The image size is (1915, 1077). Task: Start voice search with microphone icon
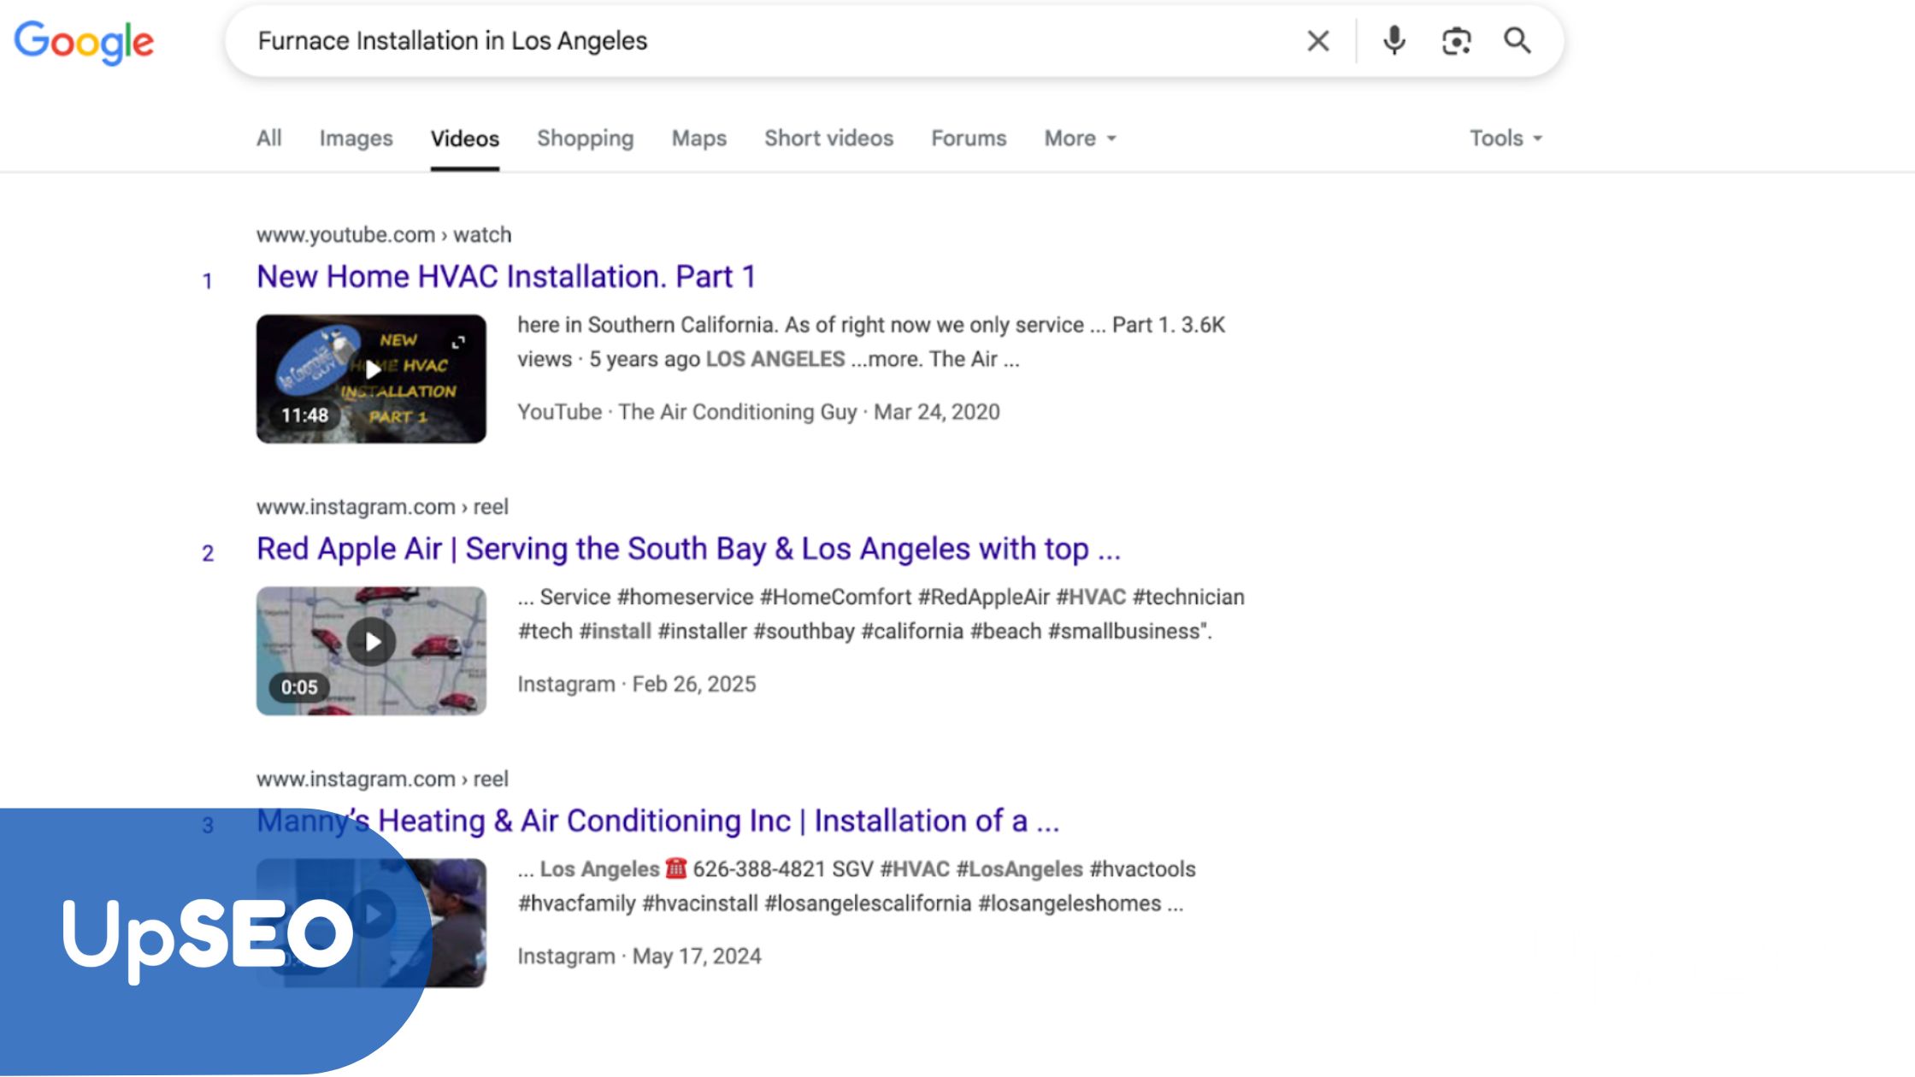(1394, 40)
